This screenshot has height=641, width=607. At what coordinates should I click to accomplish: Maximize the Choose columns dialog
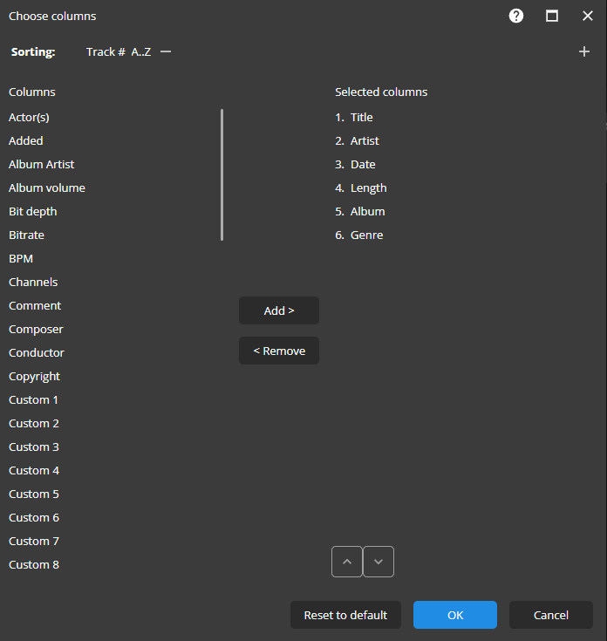click(x=552, y=16)
